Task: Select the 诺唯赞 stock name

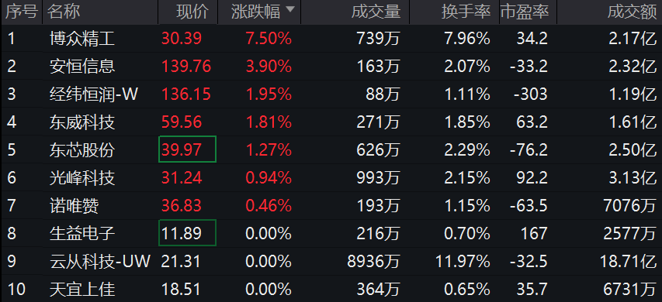Action: [74, 205]
